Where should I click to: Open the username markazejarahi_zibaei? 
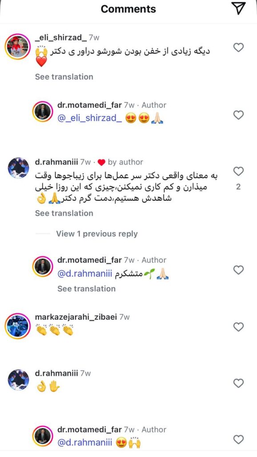pyautogui.click(x=76, y=317)
